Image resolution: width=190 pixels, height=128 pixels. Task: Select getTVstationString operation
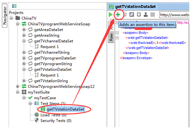tap(51, 81)
